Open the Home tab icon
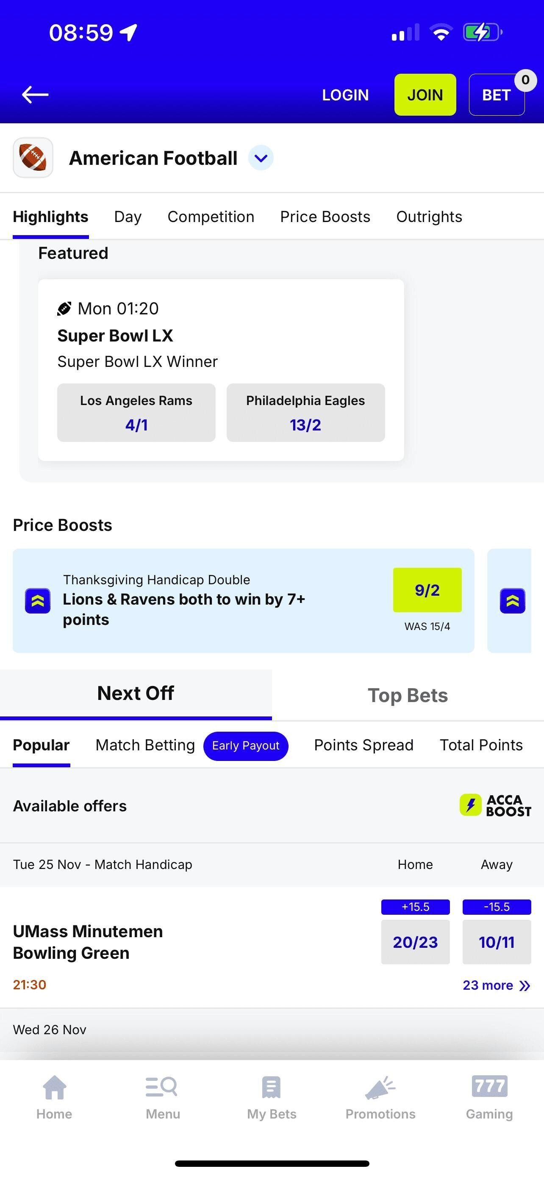Image resolution: width=544 pixels, height=1177 pixels. click(54, 1087)
